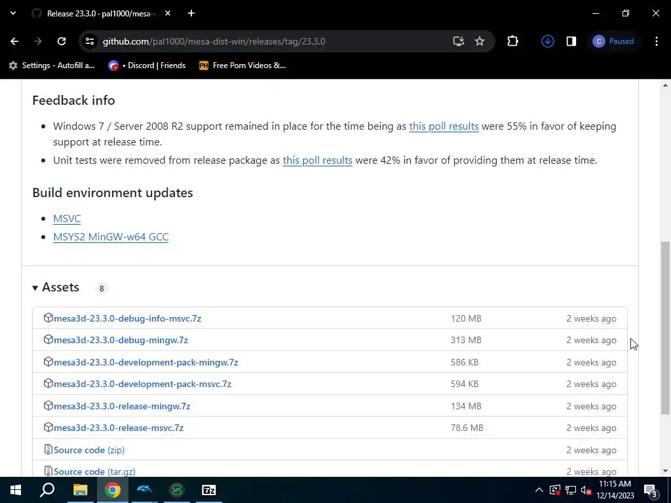Open the Discord | Friends bookmark

[x=147, y=65]
